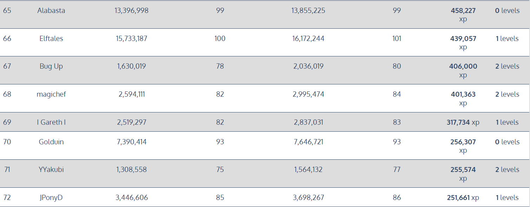This screenshot has height=207, width=530.
Task: Click the magichef player name
Action: [51, 94]
